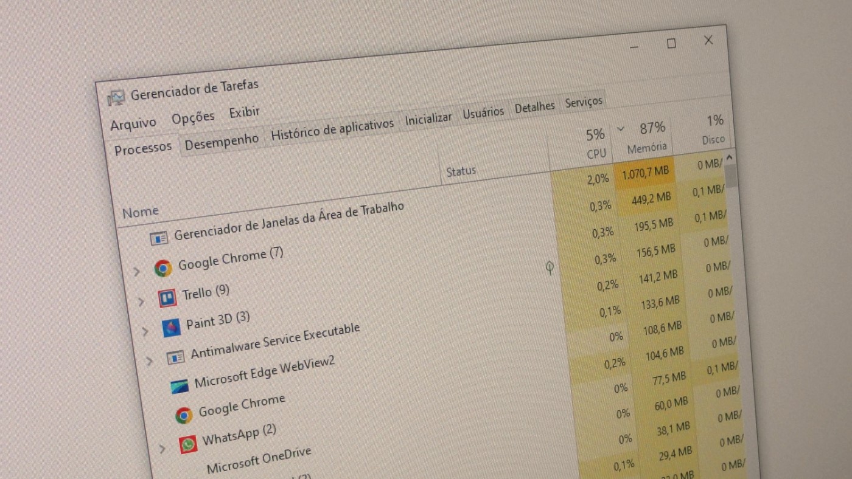Image resolution: width=852 pixels, height=479 pixels.
Task: Switch to the Serviços tab
Action: coord(584,102)
